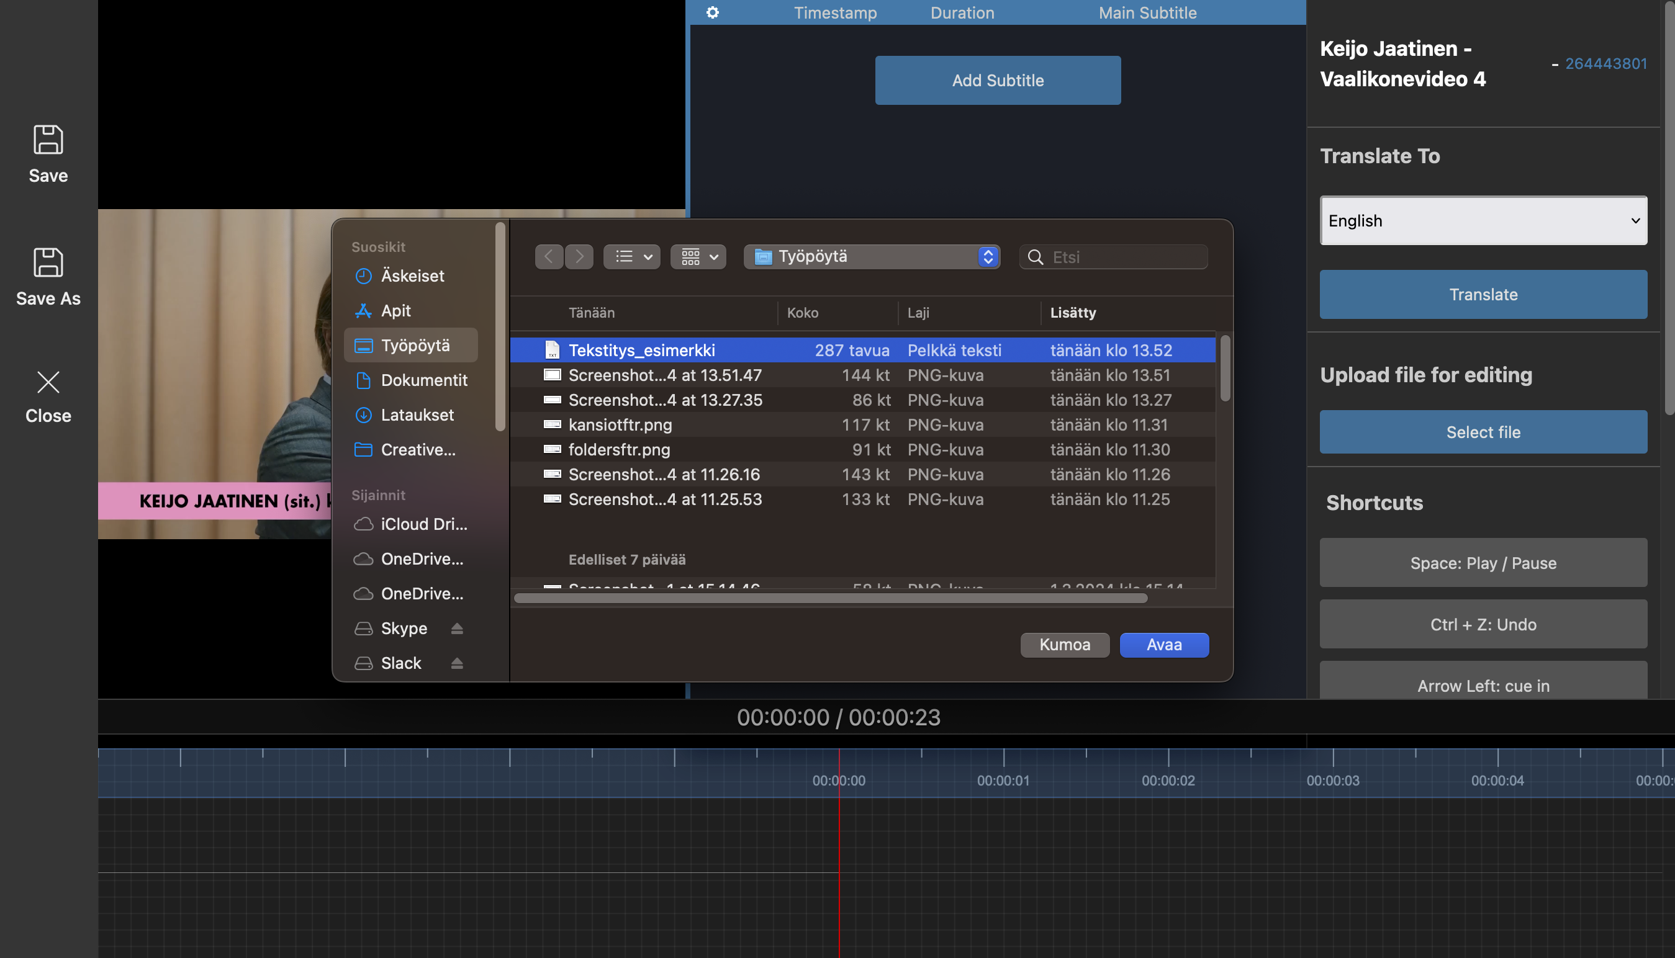Go forward with the dialog forward arrow

click(x=579, y=257)
